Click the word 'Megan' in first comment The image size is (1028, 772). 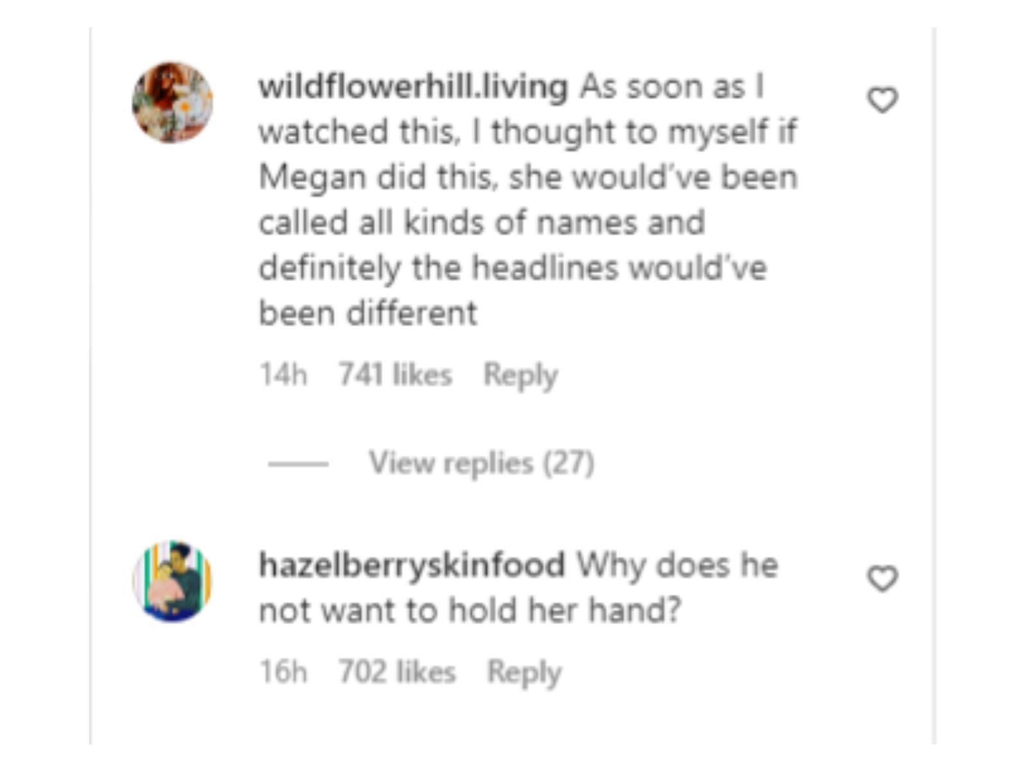[312, 178]
